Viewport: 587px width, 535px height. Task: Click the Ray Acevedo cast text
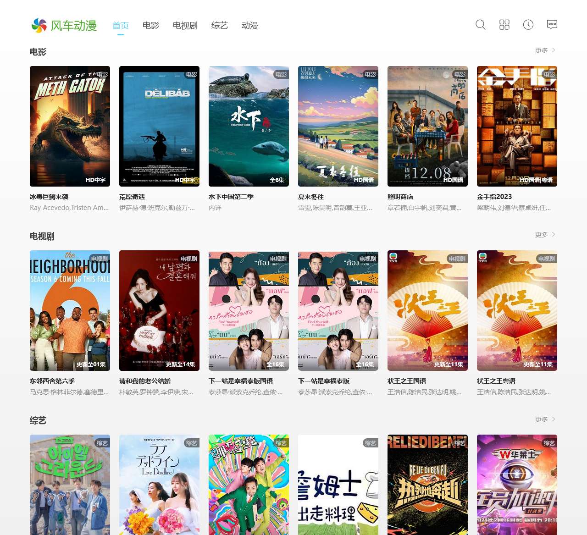pyautogui.click(x=69, y=208)
